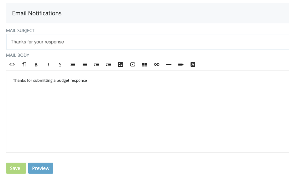The height and width of the screenshot is (183, 289).
Task: Insert a horizontal rule line
Action: [169, 64]
